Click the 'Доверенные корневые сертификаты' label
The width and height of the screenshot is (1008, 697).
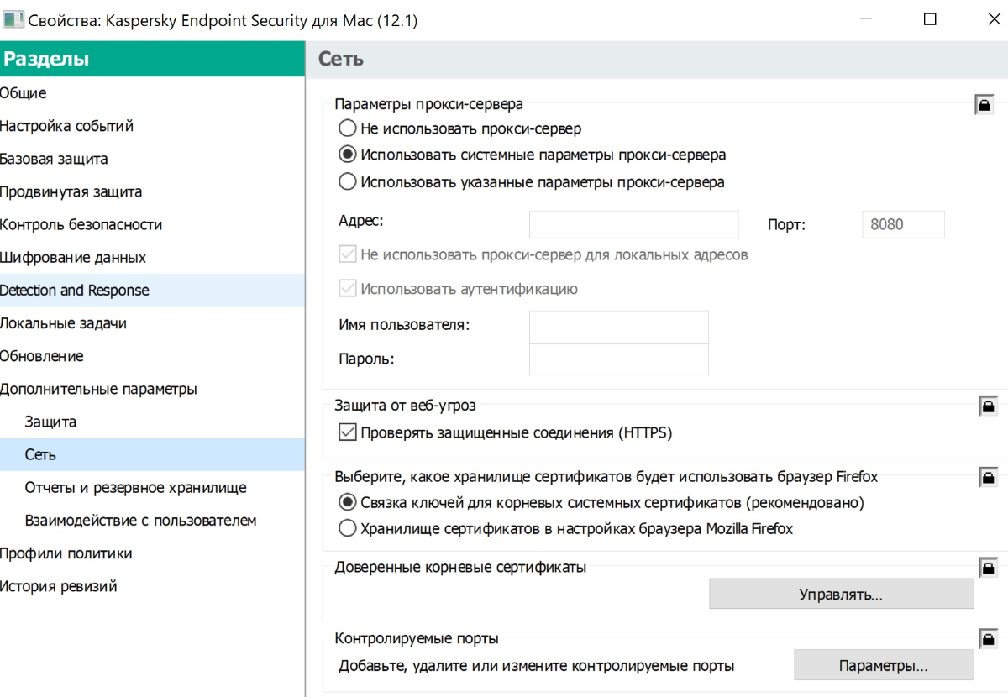460,567
